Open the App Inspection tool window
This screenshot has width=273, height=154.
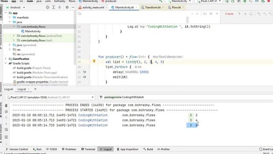[x=128, y=149]
